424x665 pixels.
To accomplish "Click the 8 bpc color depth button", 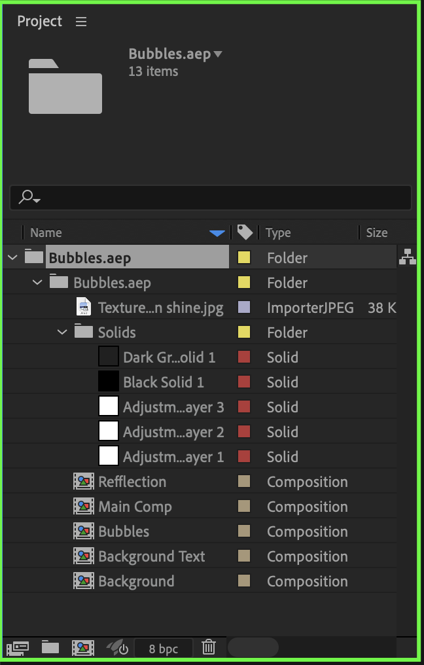I will click(x=164, y=649).
